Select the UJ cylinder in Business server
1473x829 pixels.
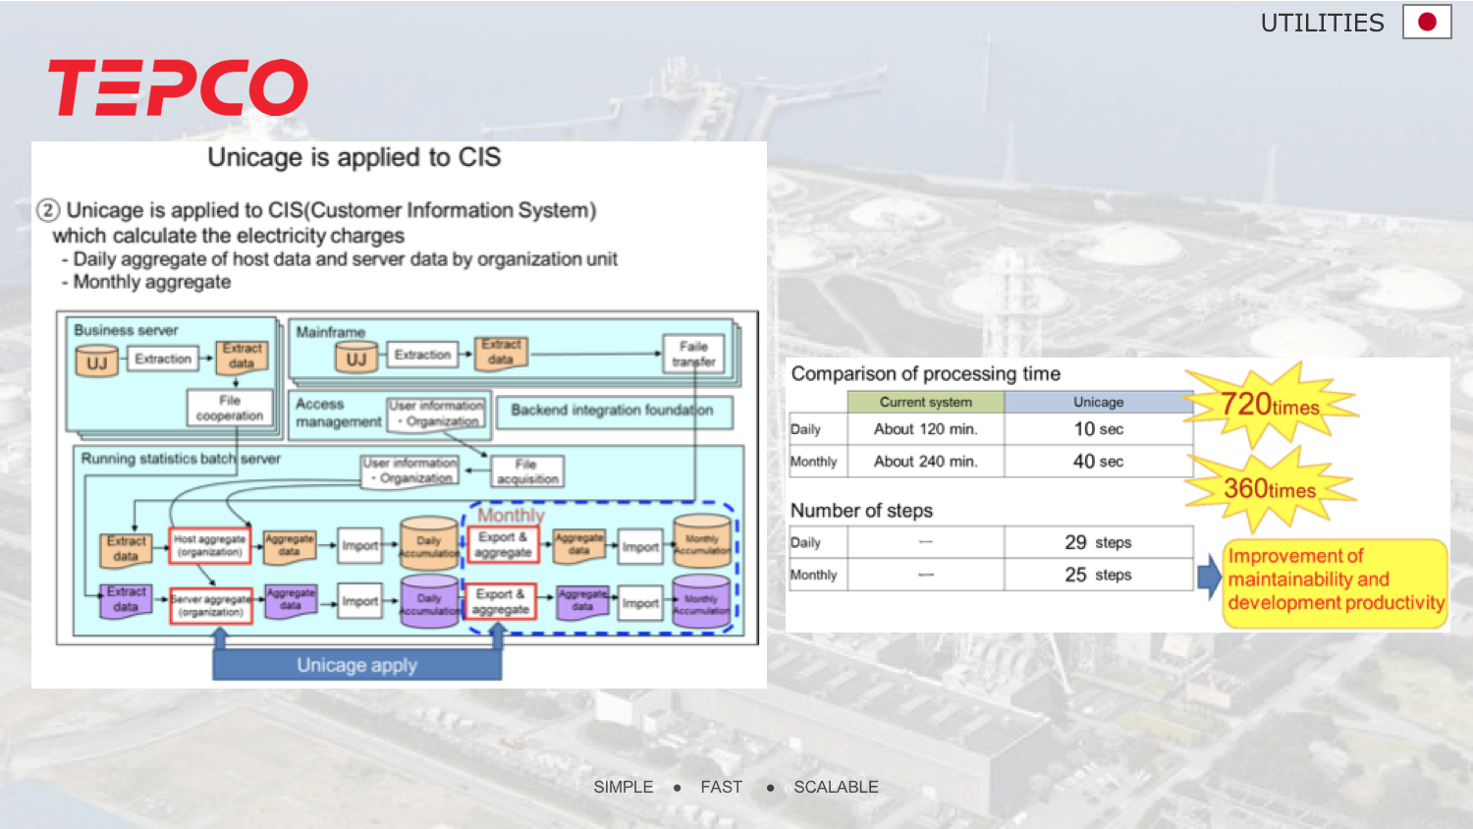(x=96, y=361)
